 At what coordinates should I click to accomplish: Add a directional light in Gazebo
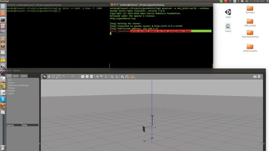(106, 76)
